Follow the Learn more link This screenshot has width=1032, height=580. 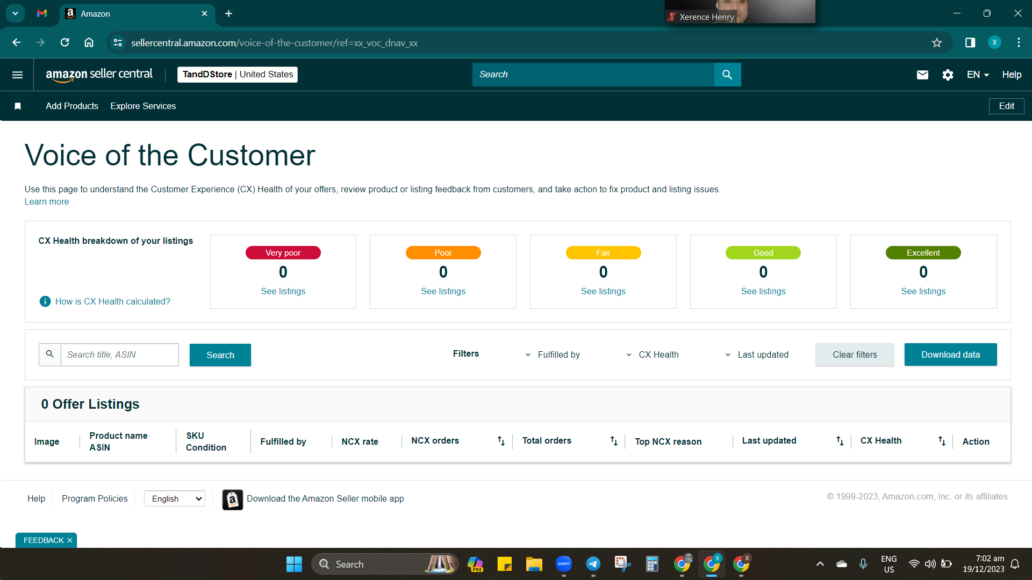tap(47, 202)
